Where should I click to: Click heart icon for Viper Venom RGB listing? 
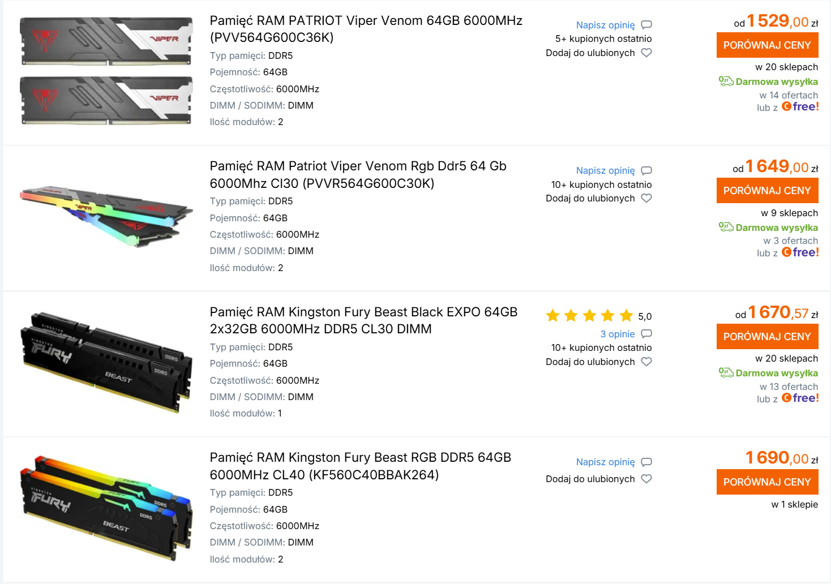646,198
